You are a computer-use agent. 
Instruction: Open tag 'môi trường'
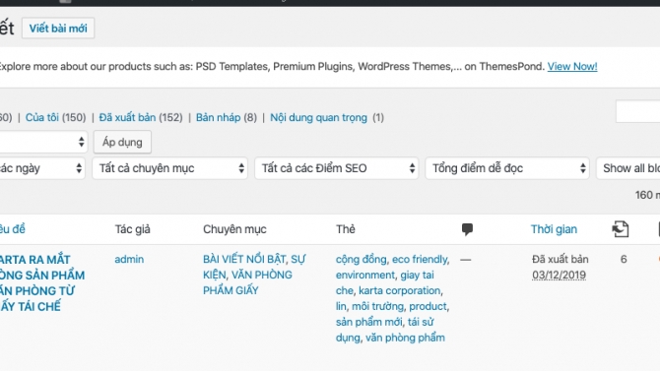tap(377, 306)
